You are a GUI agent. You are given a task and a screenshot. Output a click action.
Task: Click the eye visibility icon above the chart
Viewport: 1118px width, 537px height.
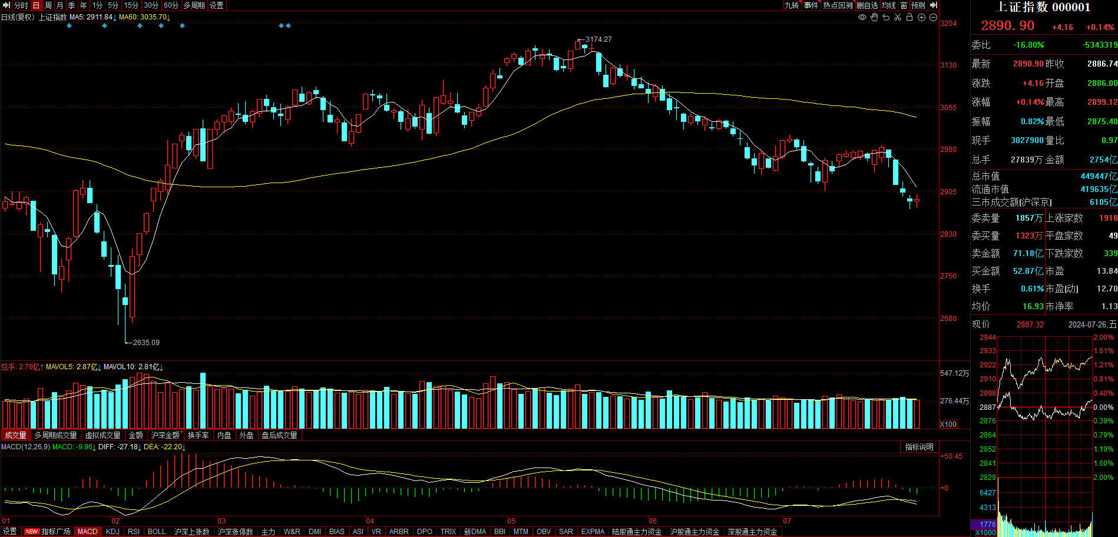pos(862,18)
